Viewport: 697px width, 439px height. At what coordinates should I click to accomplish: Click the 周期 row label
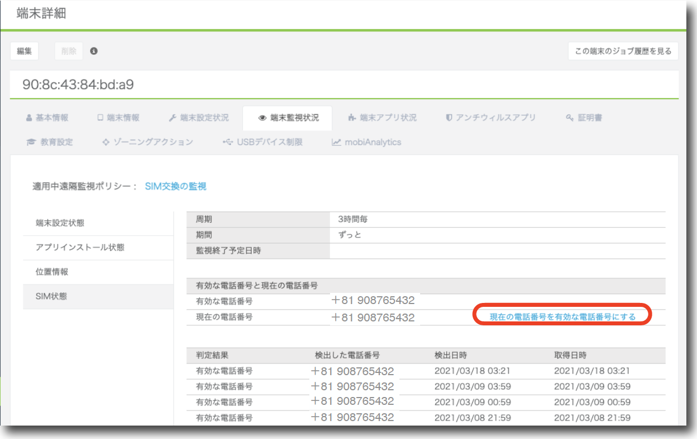(x=204, y=219)
